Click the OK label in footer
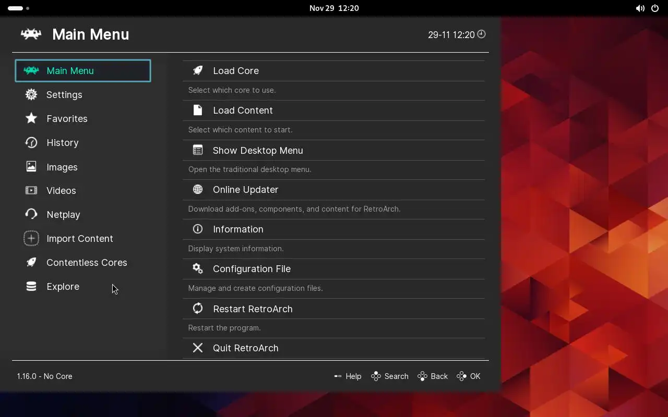 click(x=475, y=376)
